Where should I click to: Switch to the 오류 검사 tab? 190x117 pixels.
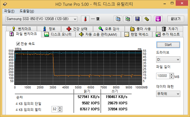(109, 29)
